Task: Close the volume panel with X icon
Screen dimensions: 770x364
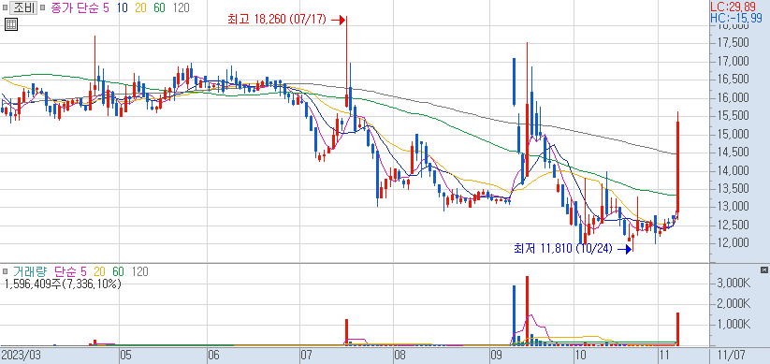Action: click(x=764, y=269)
